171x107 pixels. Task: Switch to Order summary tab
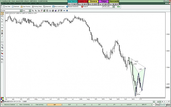pos(39,105)
